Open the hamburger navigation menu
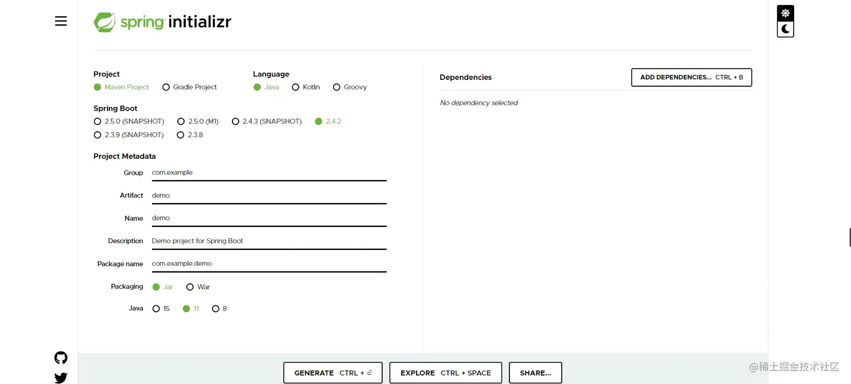Viewport: 851px width, 384px height. click(61, 21)
